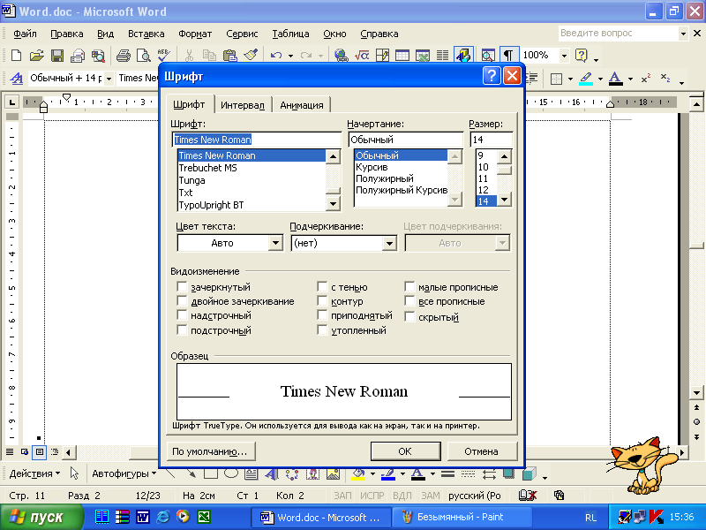Expand the Автофигуры menu
The width and height of the screenshot is (706, 530).
point(124,473)
